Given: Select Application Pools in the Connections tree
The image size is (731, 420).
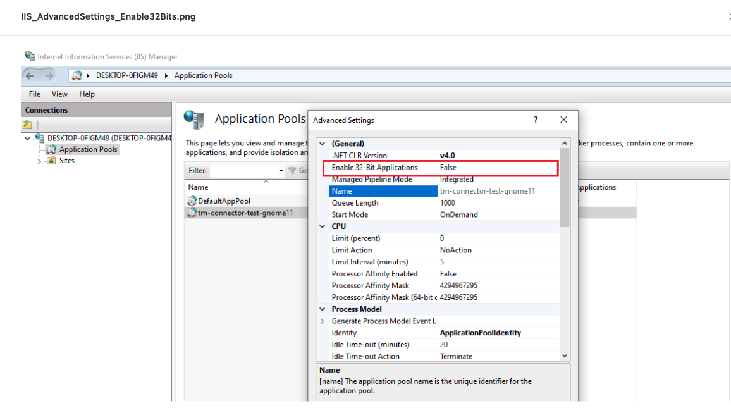Looking at the screenshot, I should 86,149.
